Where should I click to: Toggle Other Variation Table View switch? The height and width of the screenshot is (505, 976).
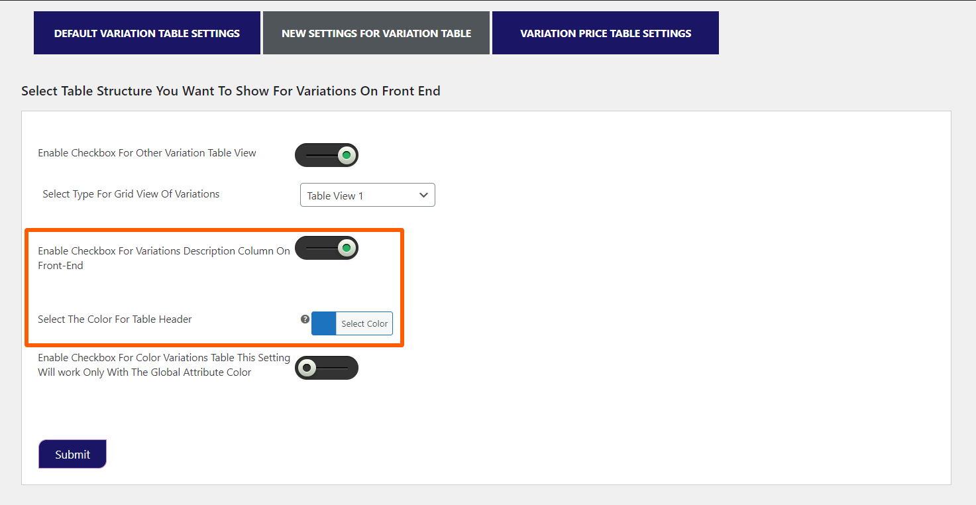click(x=327, y=155)
